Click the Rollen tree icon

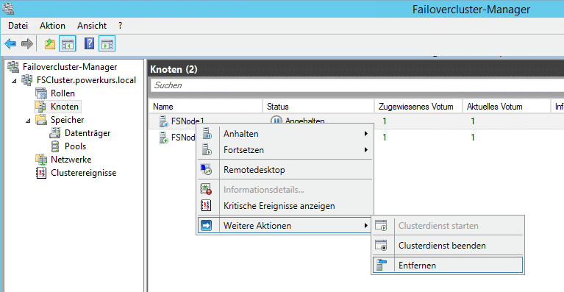41,93
